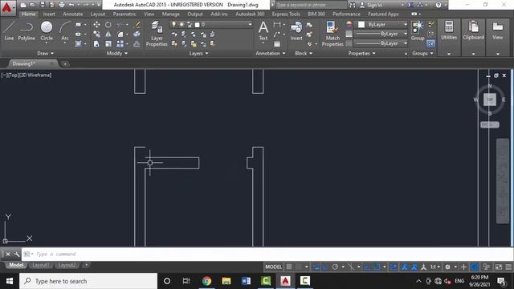Image resolution: width=514 pixels, height=289 pixels.
Task: Click the layer color white swatch
Action: click(x=197, y=25)
